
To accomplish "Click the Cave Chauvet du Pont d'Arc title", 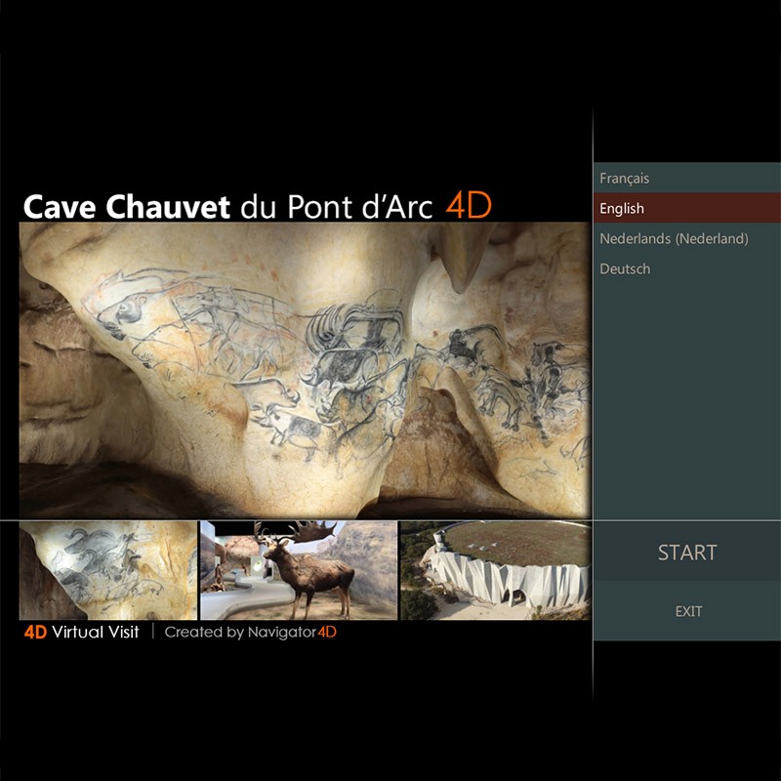I will tap(258, 206).
